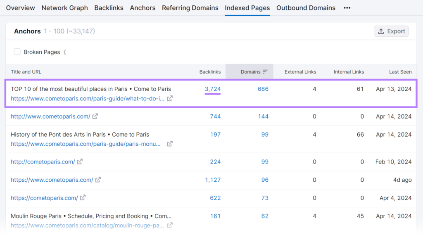Click the 'Moulin Rouge Paris' title text
The width and height of the screenshot is (423, 235).
point(91,216)
